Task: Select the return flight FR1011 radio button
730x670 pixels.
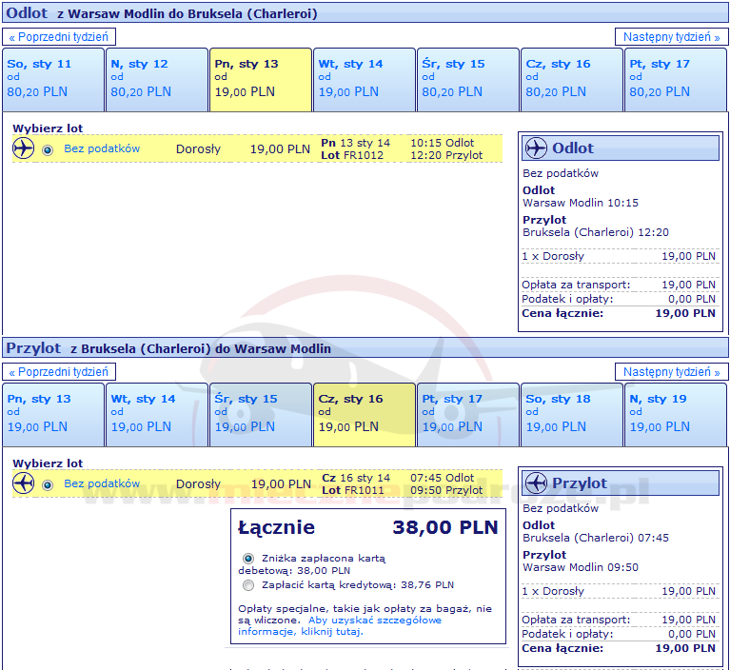Action: point(48,484)
